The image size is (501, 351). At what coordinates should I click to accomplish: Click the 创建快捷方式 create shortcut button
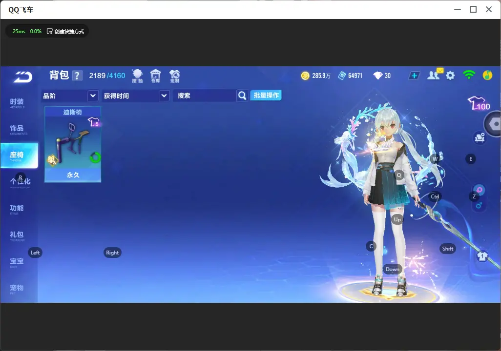click(65, 31)
